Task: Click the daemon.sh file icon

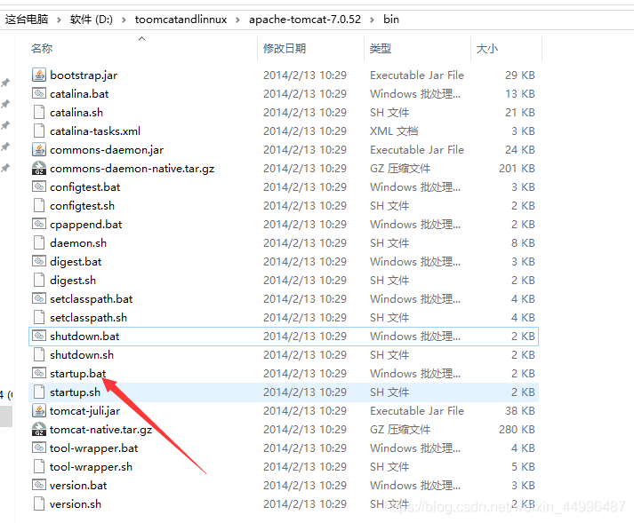Action: click(39, 243)
